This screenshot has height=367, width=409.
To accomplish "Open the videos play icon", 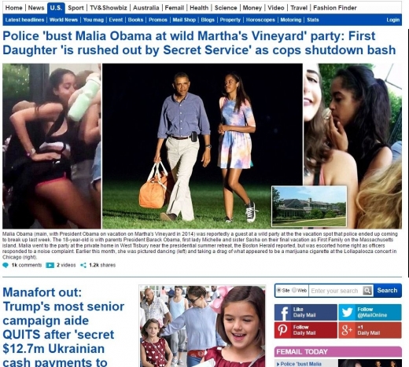I will pos(50,266).
